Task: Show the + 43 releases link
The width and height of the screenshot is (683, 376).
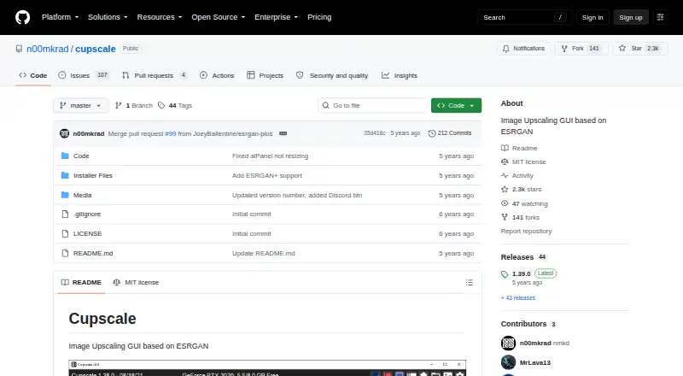Action: 518,298
